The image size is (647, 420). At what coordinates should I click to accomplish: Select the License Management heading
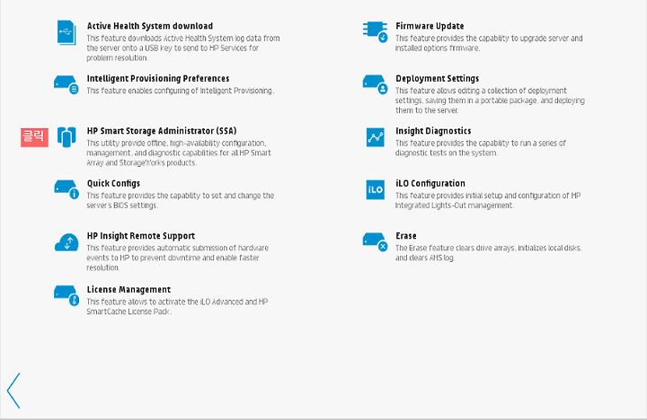point(129,289)
